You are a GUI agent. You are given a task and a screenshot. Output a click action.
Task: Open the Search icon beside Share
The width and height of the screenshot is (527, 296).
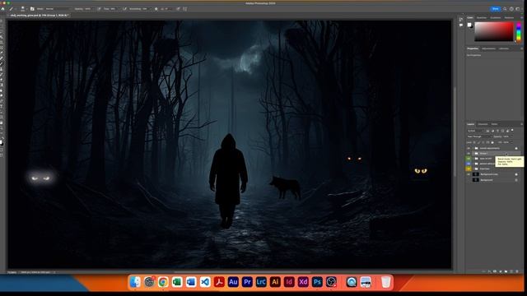(505, 9)
